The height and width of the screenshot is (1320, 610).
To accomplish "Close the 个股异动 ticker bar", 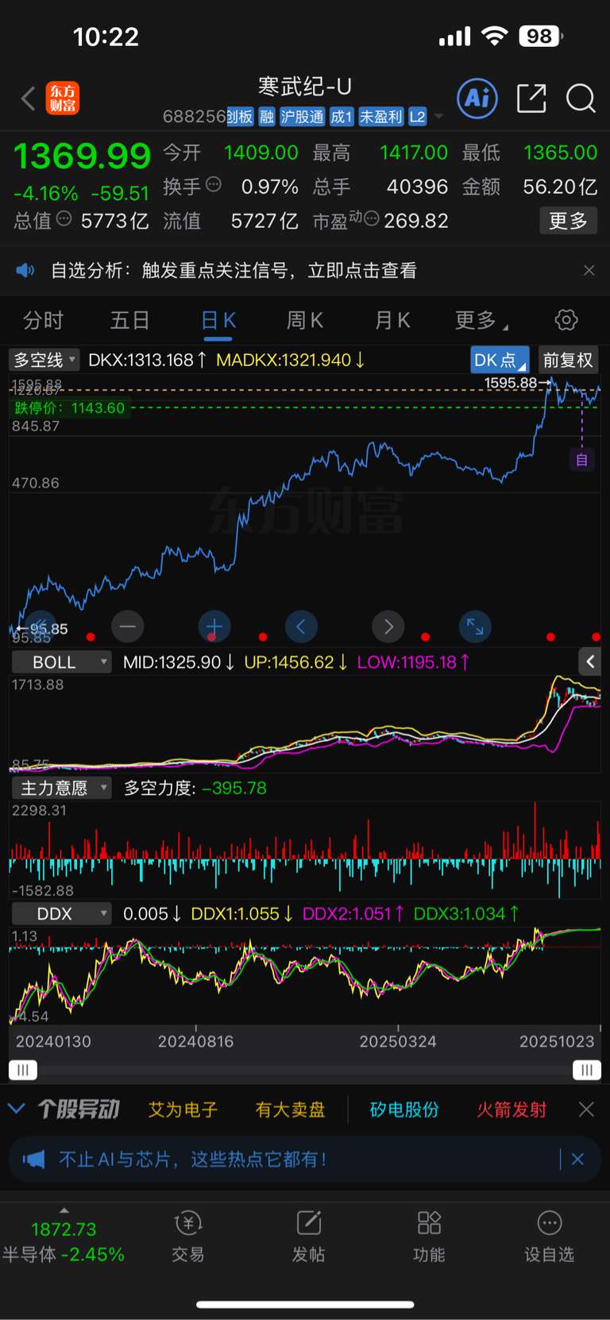I will [x=586, y=1110].
